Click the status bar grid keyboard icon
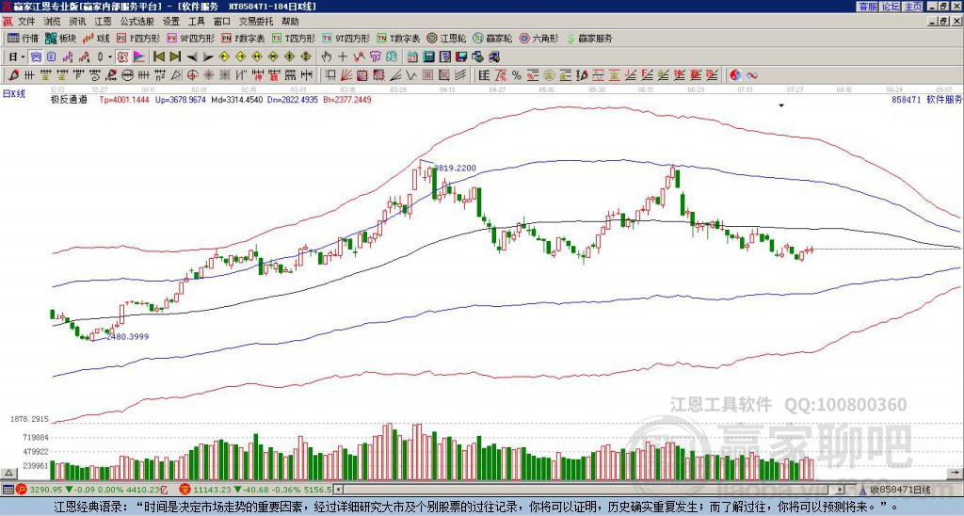This screenshot has width=964, height=516. tap(8, 490)
